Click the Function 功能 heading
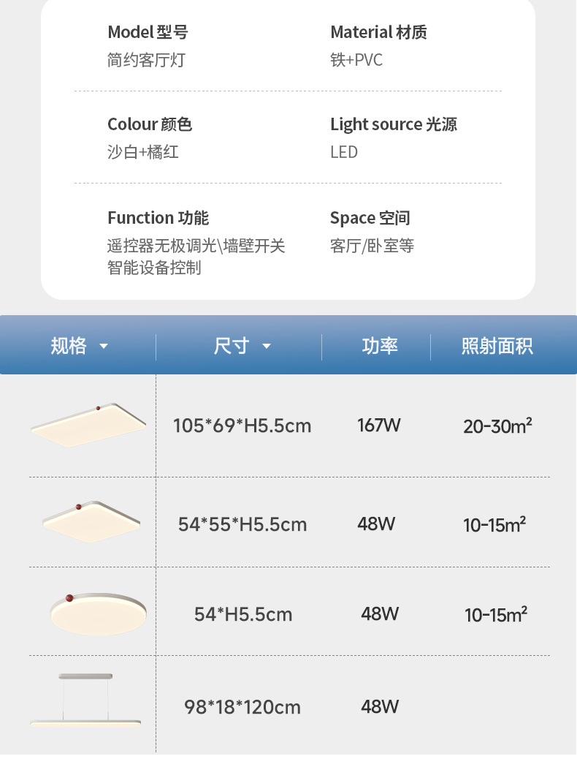Image resolution: width=577 pixels, height=778 pixels. pos(158,218)
